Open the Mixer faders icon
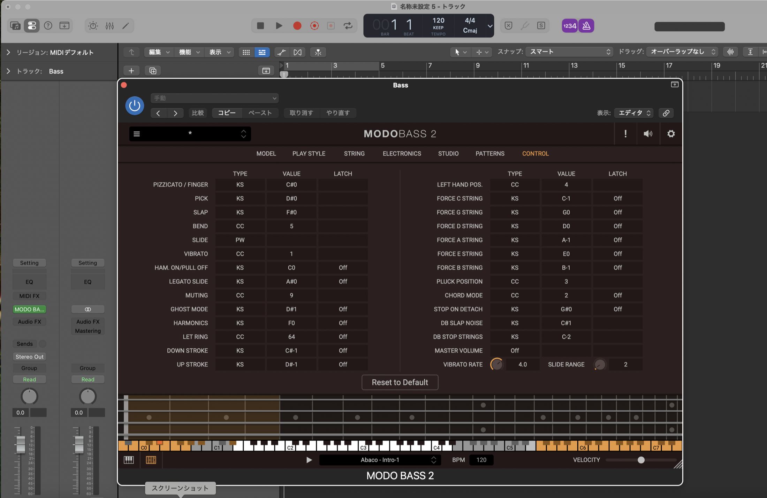This screenshot has height=498, width=767. click(x=109, y=26)
